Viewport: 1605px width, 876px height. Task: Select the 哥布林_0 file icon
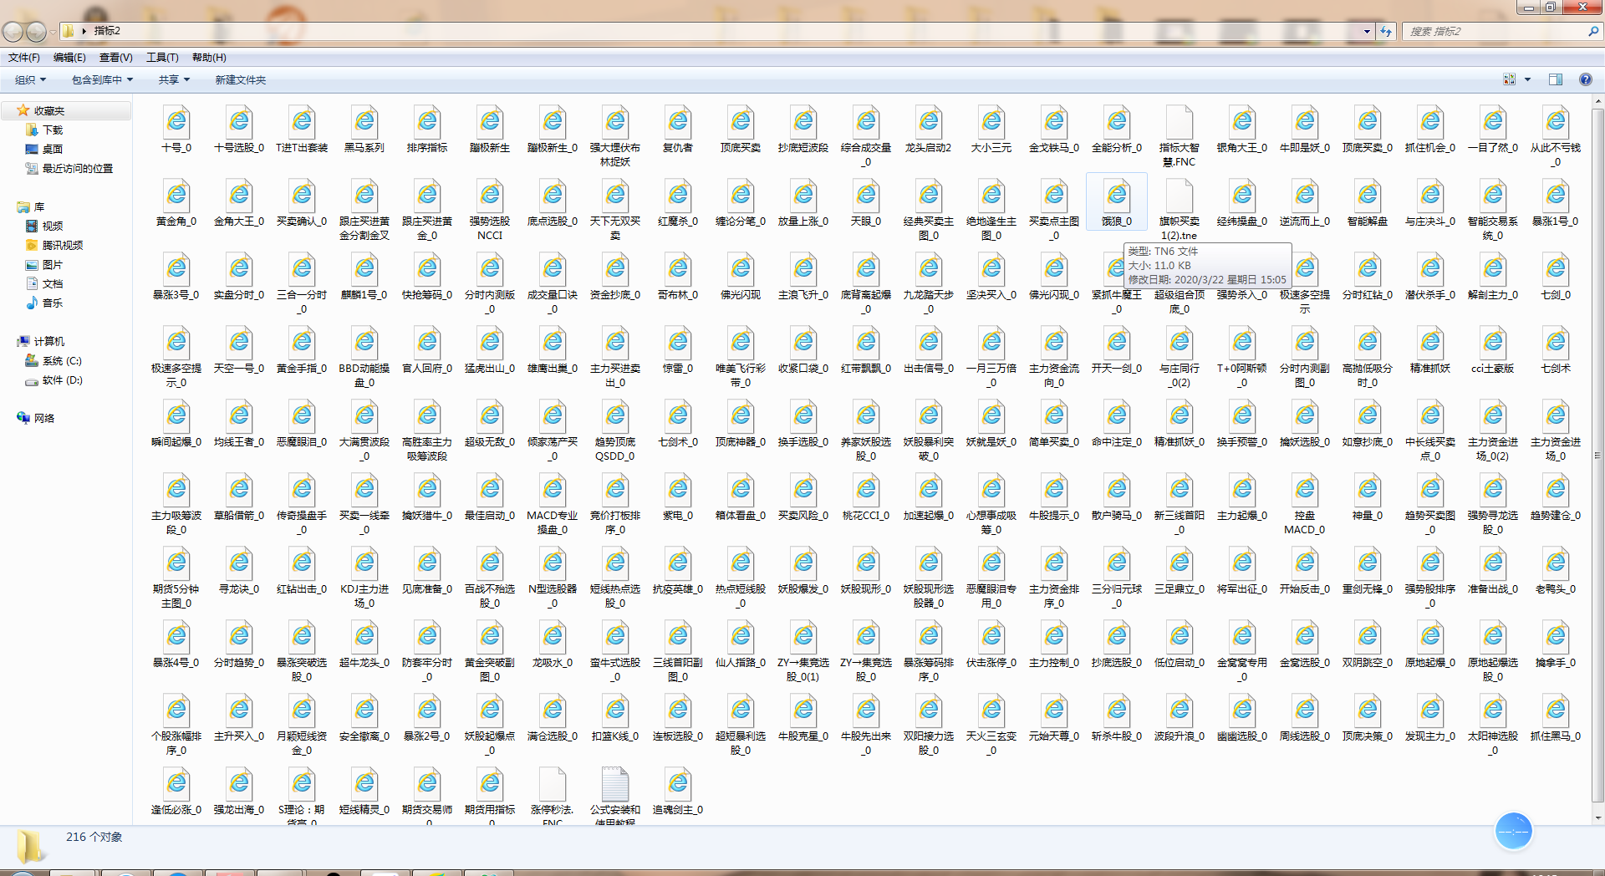pyautogui.click(x=678, y=269)
